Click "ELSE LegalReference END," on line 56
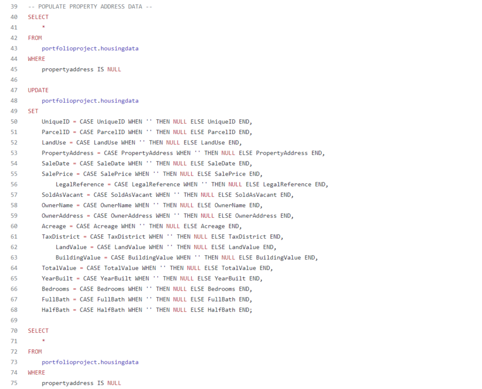This screenshot has height=389, width=482. tap(287, 184)
